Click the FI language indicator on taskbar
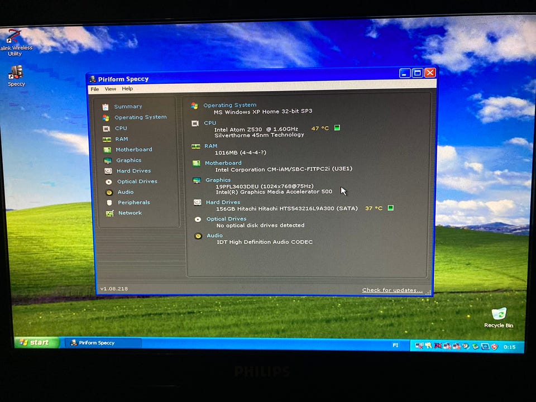Viewport: 536px width, 402px height. point(395,345)
